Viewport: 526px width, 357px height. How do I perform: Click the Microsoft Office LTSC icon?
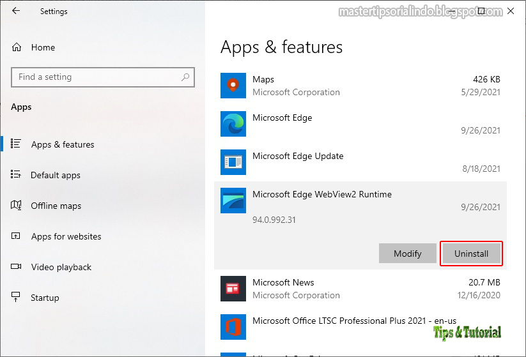tap(233, 327)
